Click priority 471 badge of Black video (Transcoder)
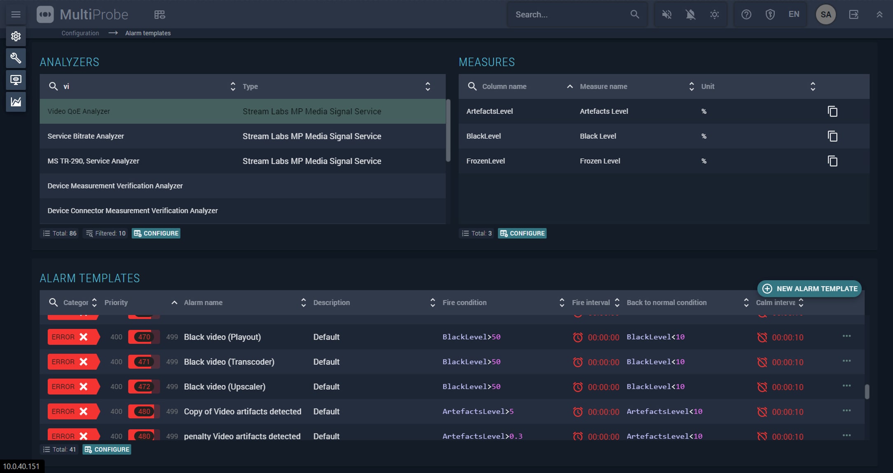The image size is (893, 473). 144,362
